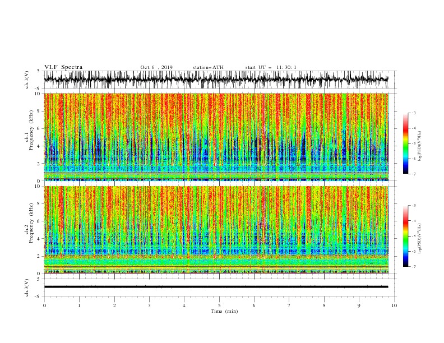Click the "station=ATH" label
The width and height of the screenshot is (444, 343).
tap(208, 67)
